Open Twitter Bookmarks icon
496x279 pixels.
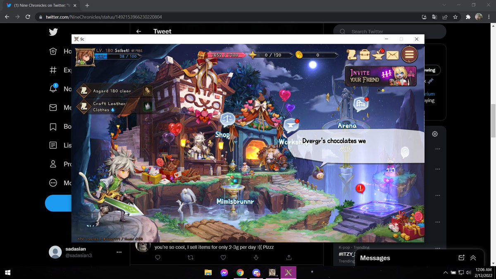click(53, 126)
